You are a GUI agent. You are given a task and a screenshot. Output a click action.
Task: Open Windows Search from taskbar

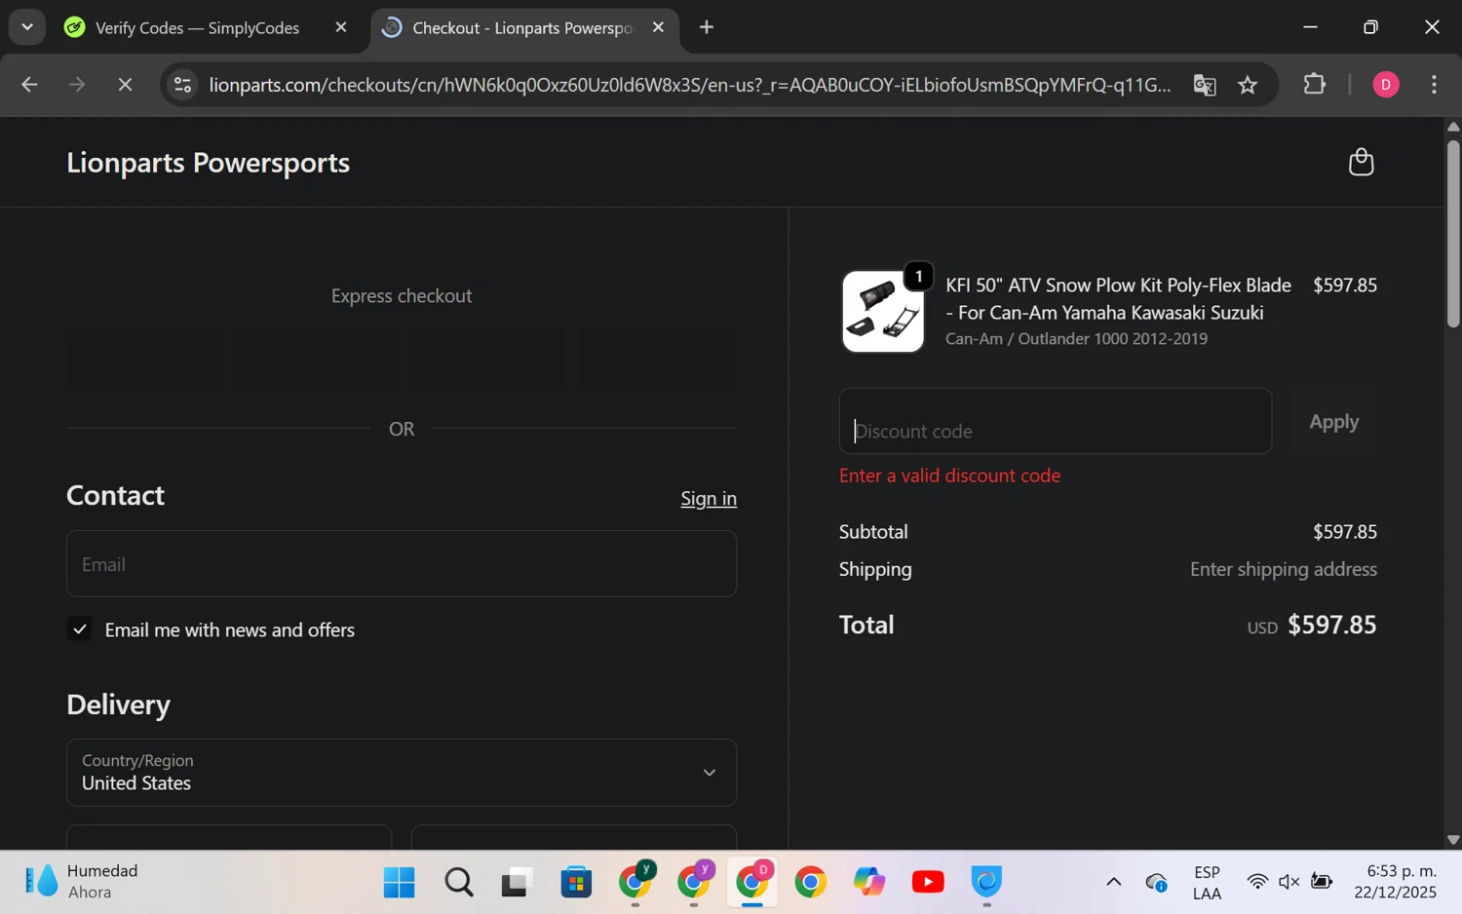point(458,882)
